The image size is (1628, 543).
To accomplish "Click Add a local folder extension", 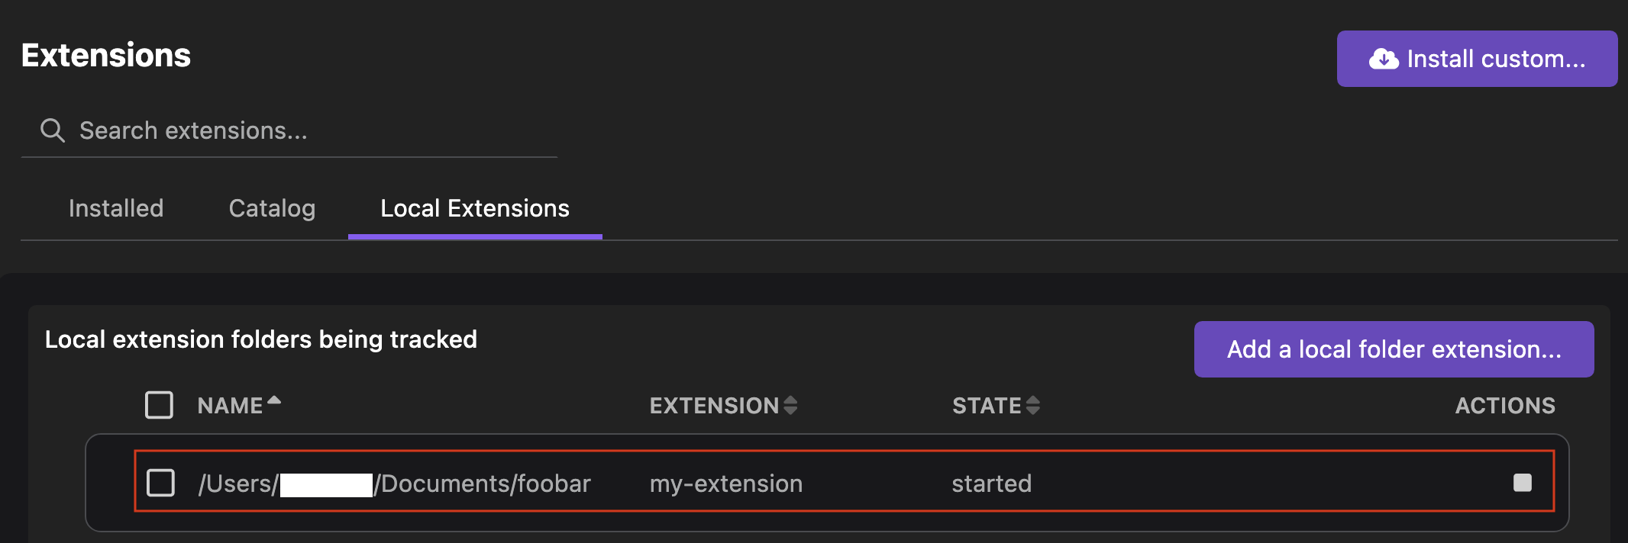I will tap(1393, 349).
